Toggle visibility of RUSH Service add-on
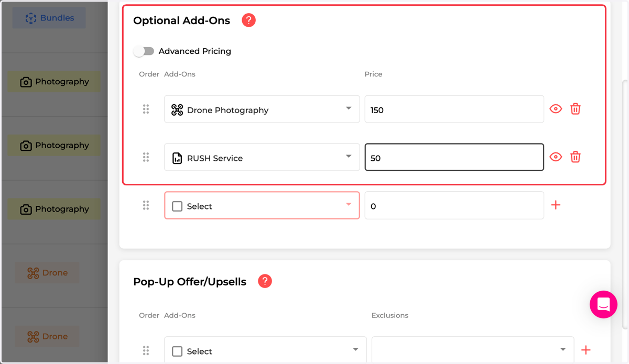This screenshot has width=629, height=364. pos(556,157)
